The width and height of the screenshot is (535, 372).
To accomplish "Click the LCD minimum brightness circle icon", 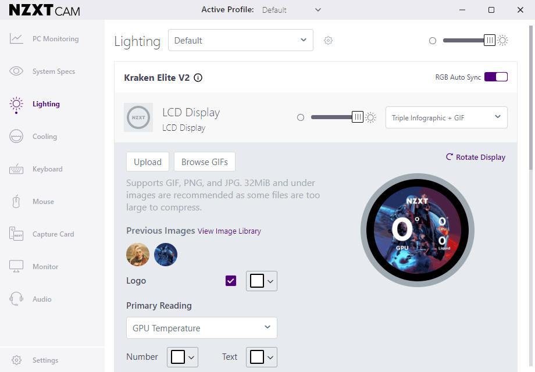I will tap(300, 117).
